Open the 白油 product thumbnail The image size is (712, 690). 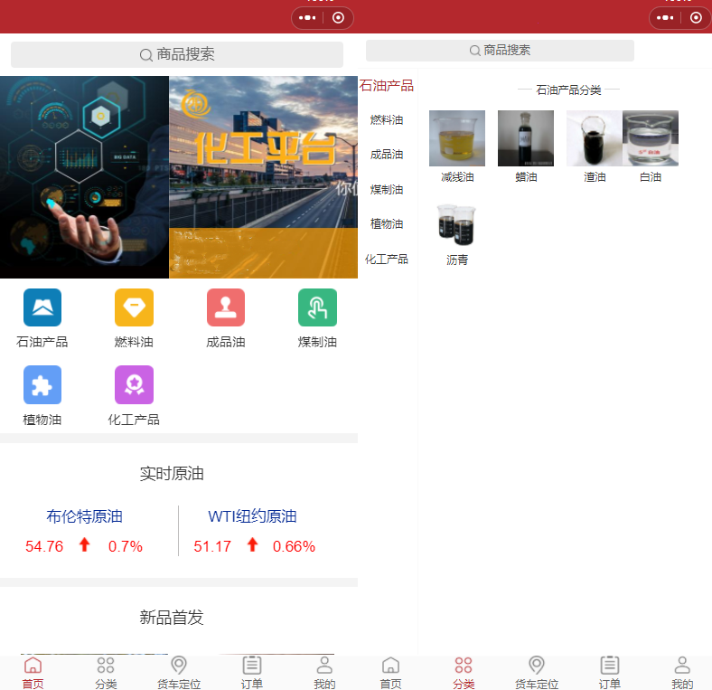coord(651,138)
